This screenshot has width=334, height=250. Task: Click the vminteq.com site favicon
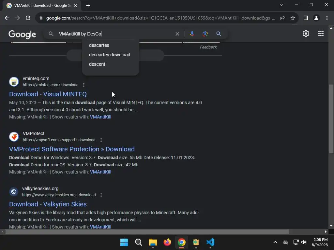[x=14, y=82]
